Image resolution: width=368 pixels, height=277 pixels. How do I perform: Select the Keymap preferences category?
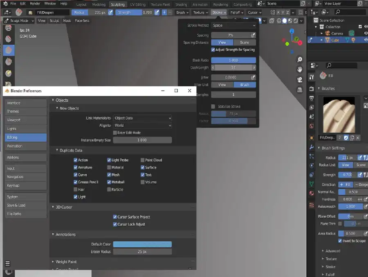pyautogui.click(x=26, y=185)
